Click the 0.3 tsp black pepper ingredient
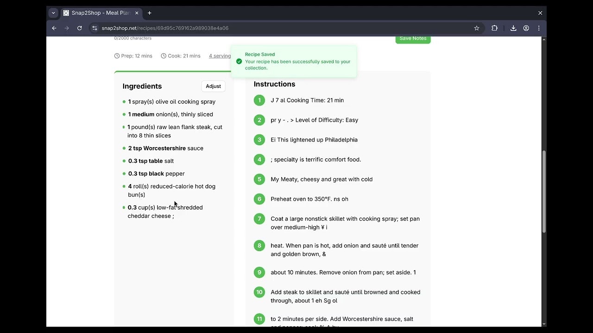 (157, 174)
